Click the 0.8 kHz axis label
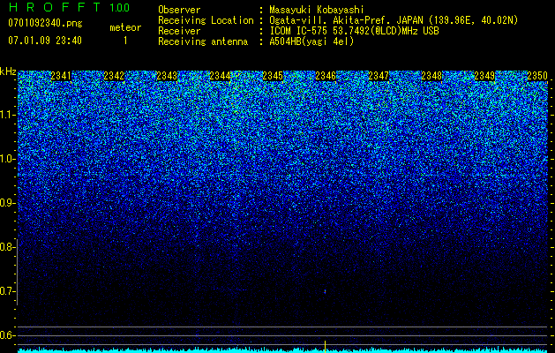This screenshot has width=555, height=353. (x=7, y=247)
